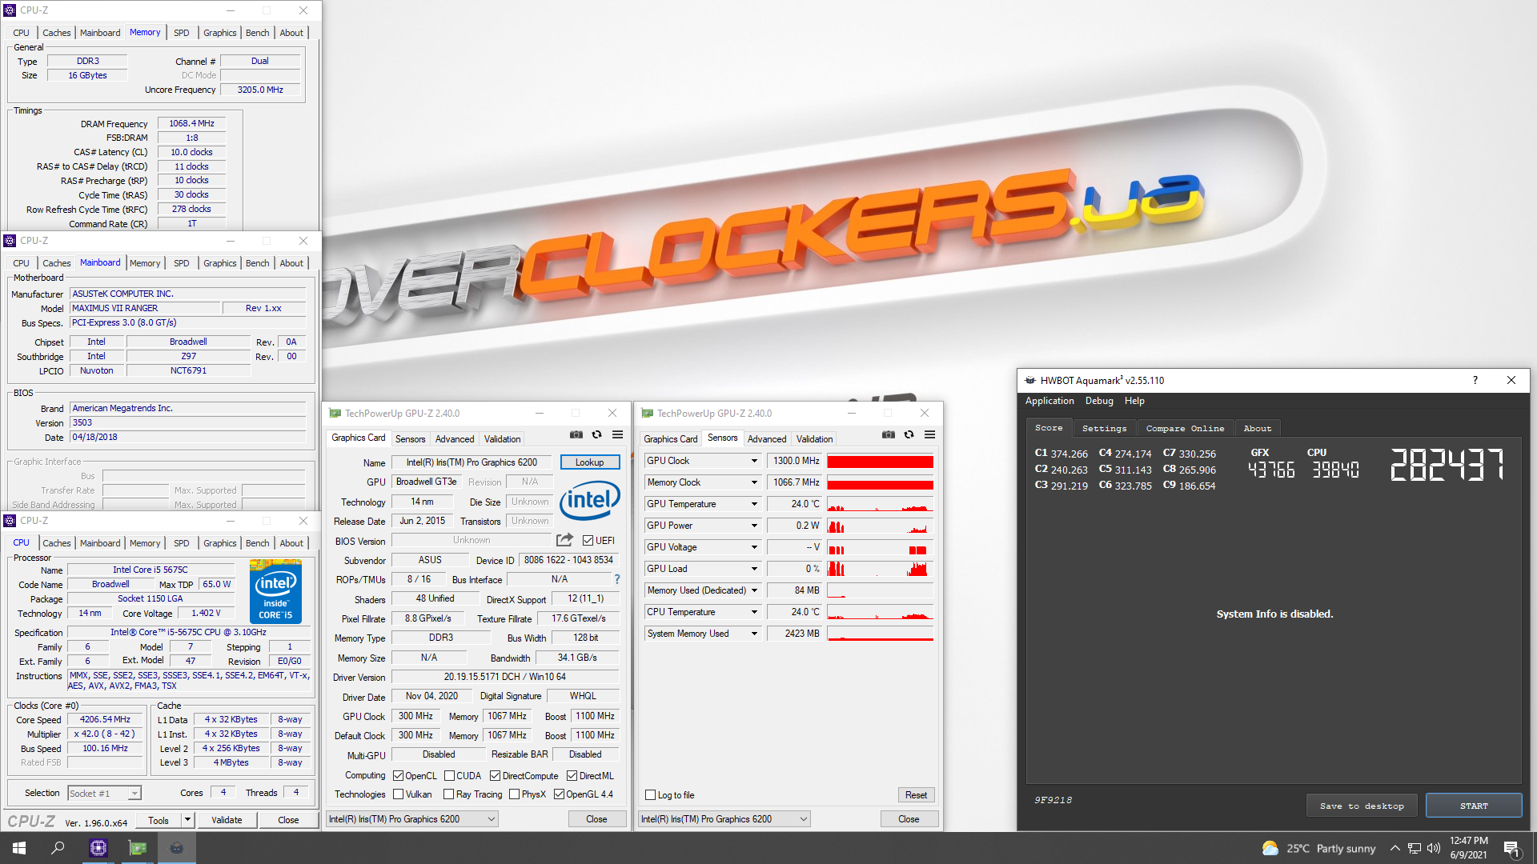
Task: Toggle the Vulkan checkbox
Action: [399, 794]
